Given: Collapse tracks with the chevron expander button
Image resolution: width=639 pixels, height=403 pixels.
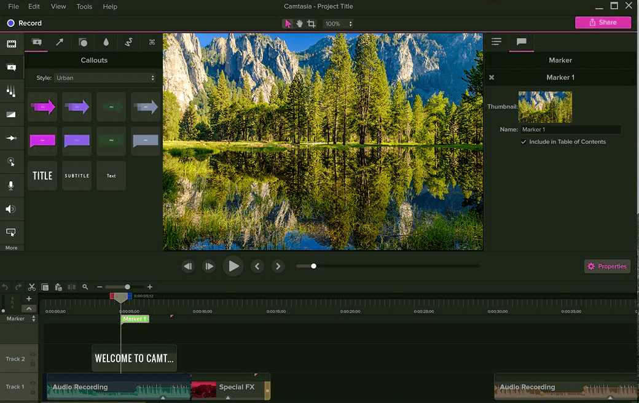Looking at the screenshot, I should coord(28,308).
